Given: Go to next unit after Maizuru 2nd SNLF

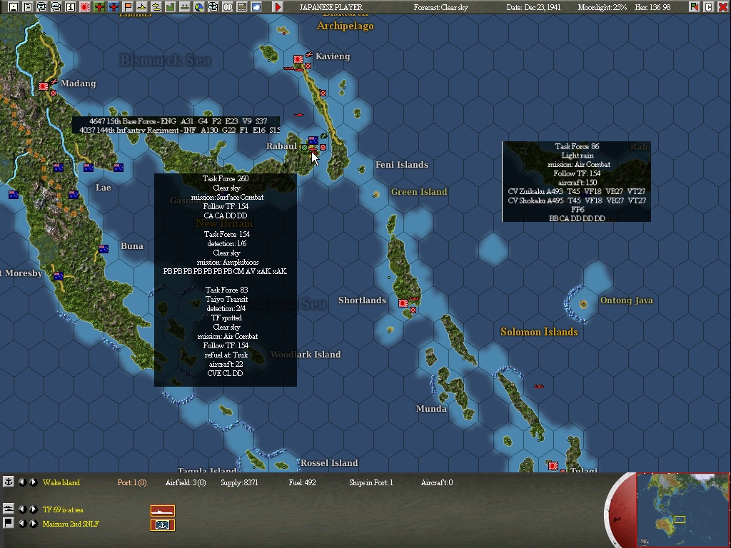Looking at the screenshot, I should (33, 523).
